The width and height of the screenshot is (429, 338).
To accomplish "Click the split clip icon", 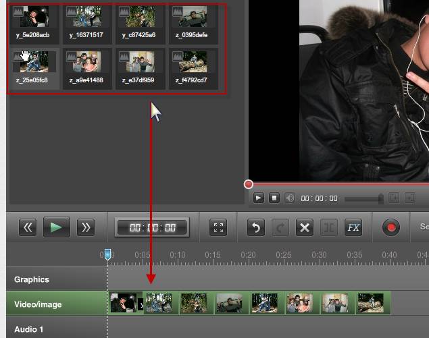I will pos(329,227).
